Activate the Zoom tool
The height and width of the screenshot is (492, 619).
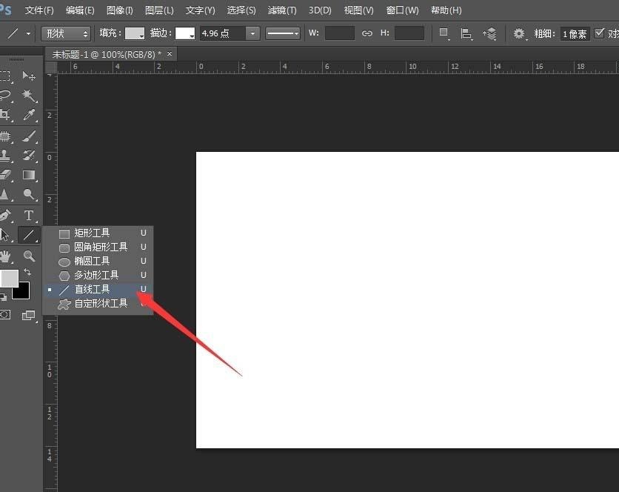[x=29, y=256]
